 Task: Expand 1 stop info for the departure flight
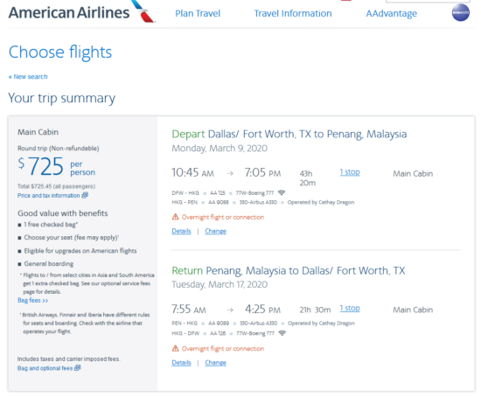coord(350,172)
